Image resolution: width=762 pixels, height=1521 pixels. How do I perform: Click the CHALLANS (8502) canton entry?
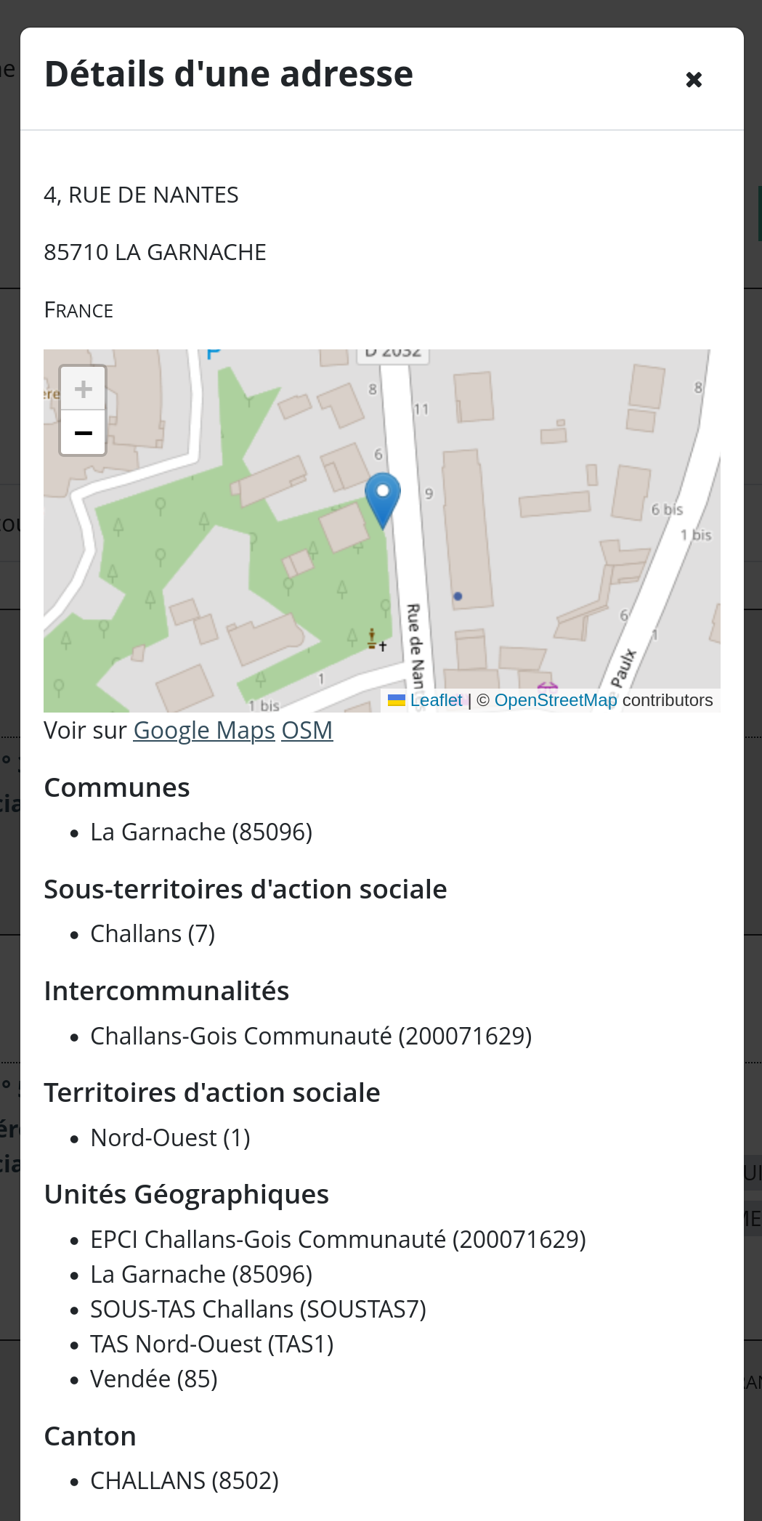(185, 1480)
